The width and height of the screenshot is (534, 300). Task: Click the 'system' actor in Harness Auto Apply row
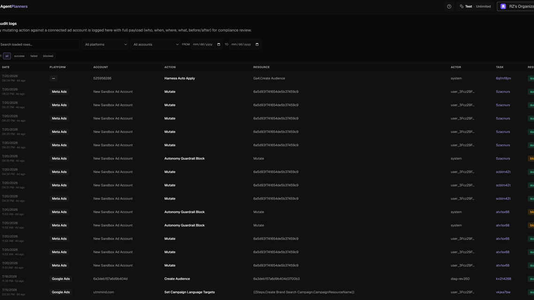pyautogui.click(x=456, y=78)
